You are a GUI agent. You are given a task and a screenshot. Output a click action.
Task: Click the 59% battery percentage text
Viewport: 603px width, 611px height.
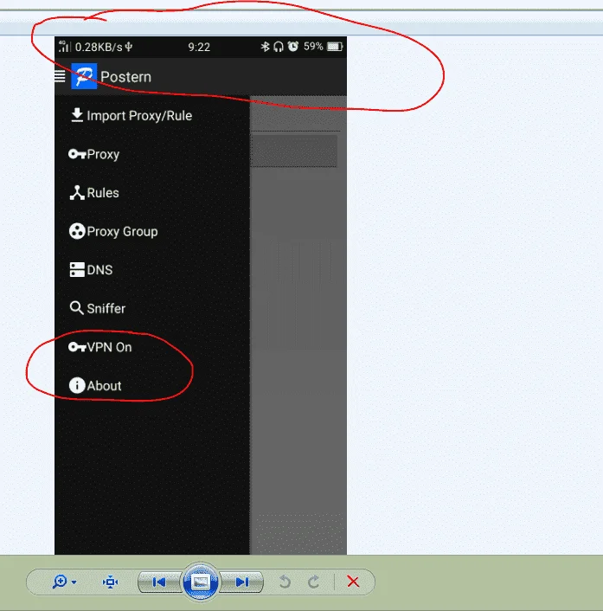pyautogui.click(x=313, y=47)
